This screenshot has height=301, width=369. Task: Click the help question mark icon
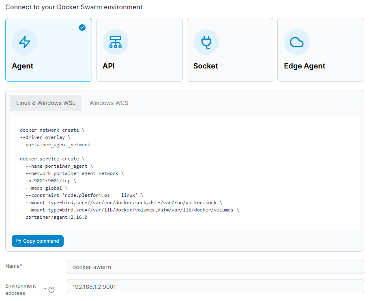pyautogui.click(x=51, y=290)
